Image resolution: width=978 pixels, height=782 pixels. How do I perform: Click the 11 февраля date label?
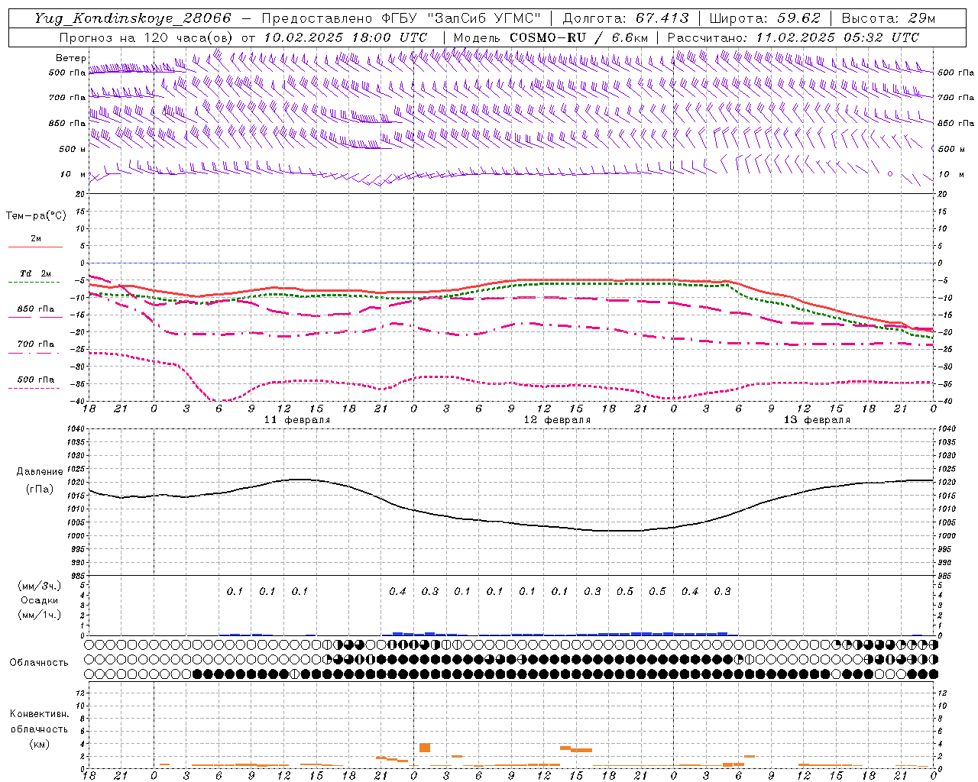297,420
